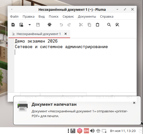Maximize the Pluma window
This screenshot has width=143, height=134.
click(125, 9)
